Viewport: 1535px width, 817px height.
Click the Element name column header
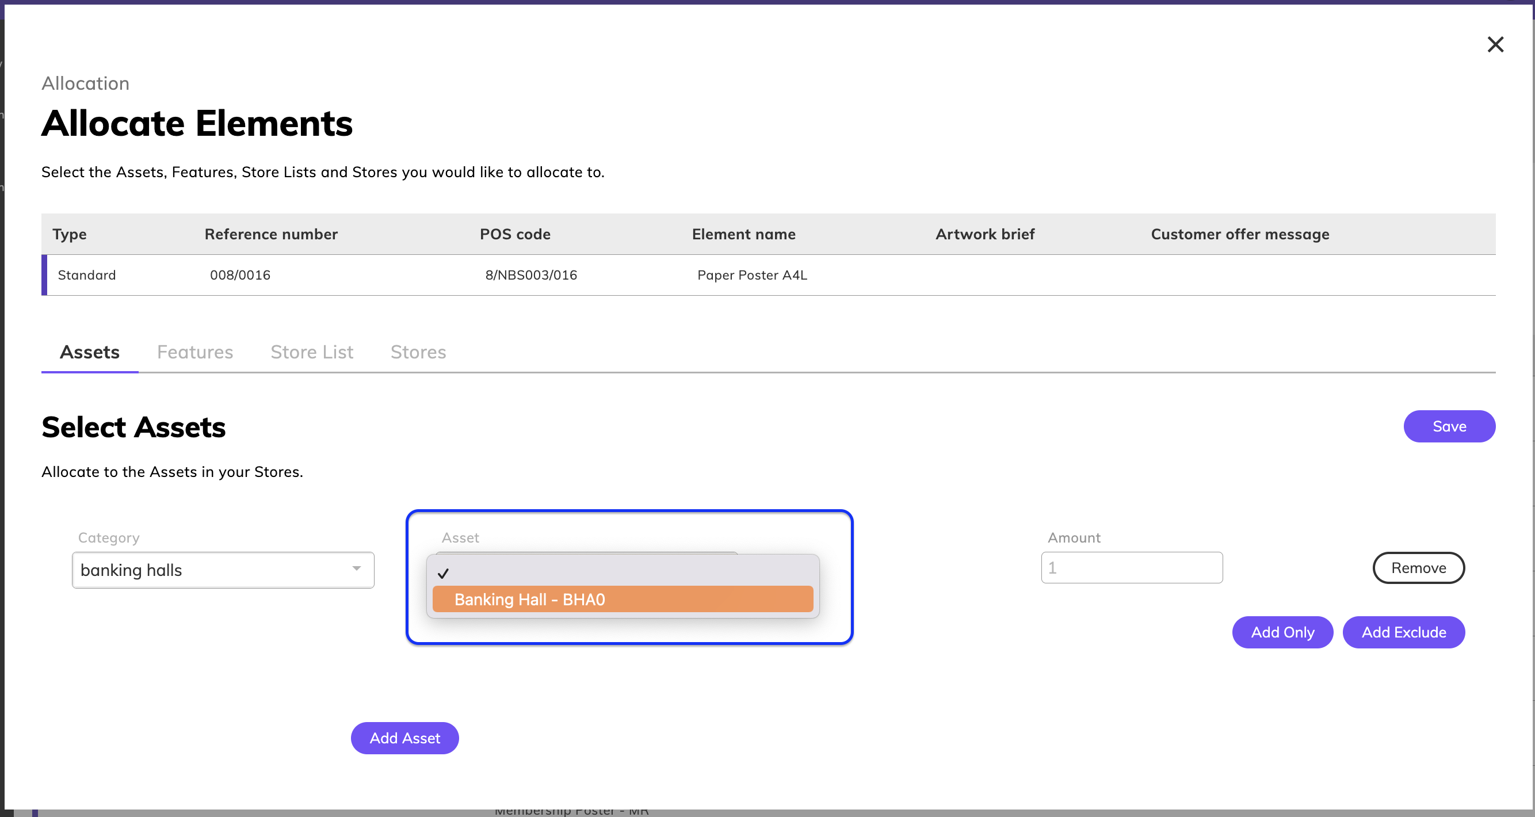(743, 234)
